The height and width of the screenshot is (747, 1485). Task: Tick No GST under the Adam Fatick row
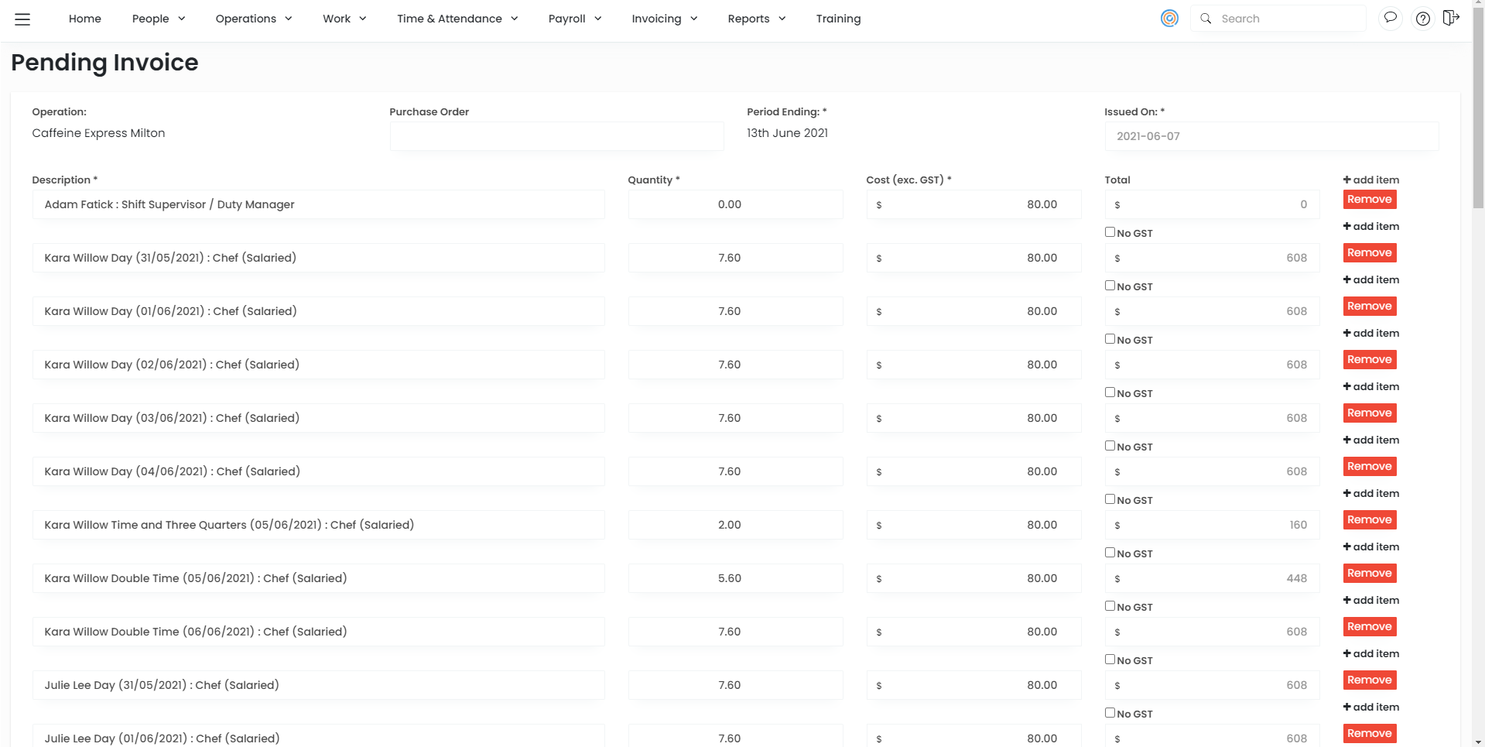1110,232
